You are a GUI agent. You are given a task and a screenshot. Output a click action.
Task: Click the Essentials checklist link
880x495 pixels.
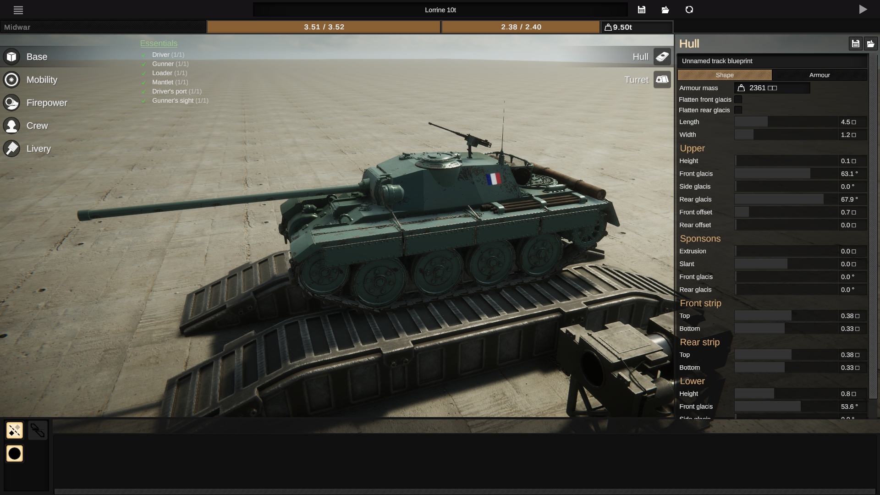pos(159,43)
